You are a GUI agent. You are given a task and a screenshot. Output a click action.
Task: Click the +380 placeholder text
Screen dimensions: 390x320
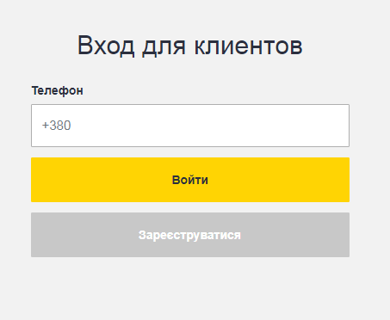(x=56, y=126)
